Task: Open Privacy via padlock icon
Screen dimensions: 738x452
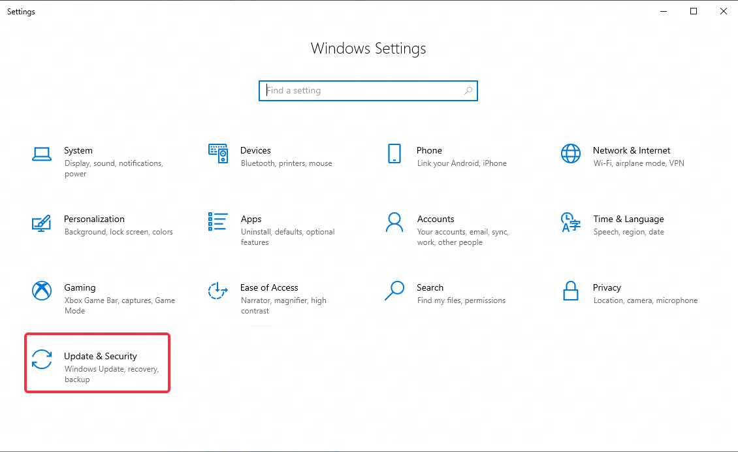Action: 570,291
